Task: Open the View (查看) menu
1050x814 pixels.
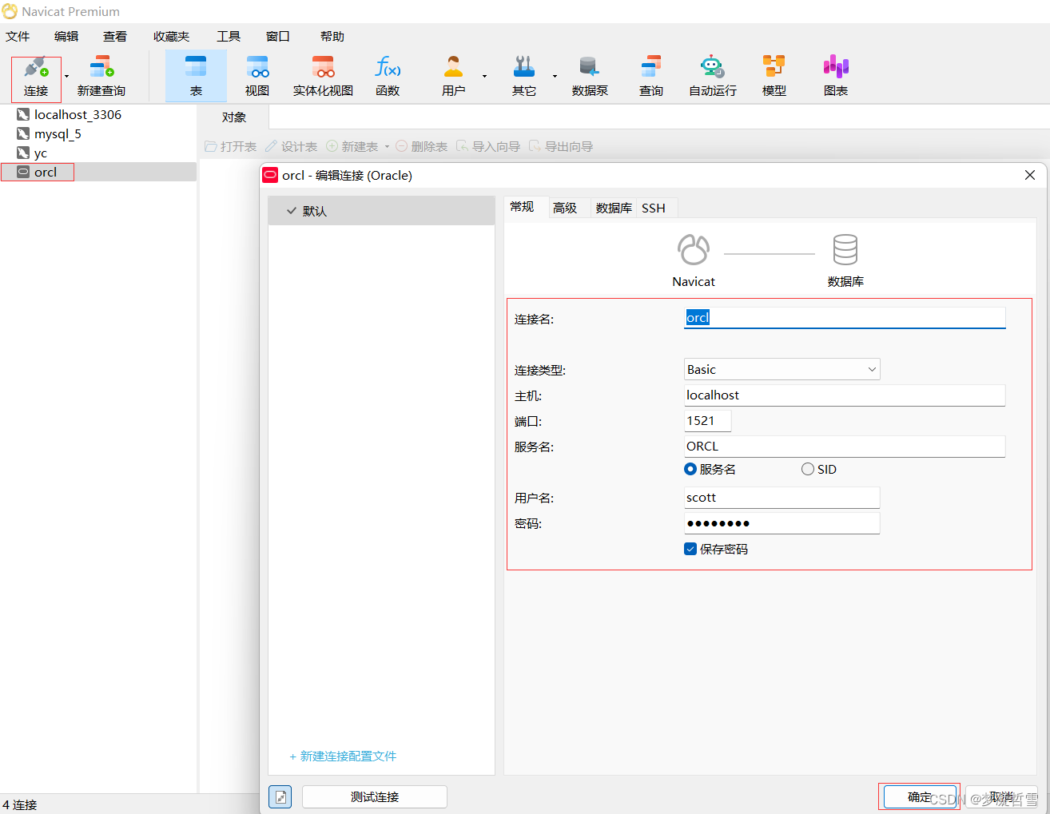Action: [x=115, y=36]
